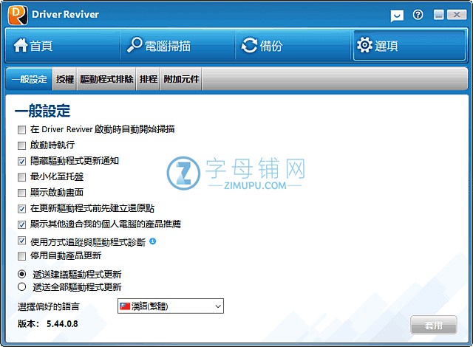The width and height of the screenshot is (473, 347).
Task: Switch to the 授權 tab
Action: point(64,79)
